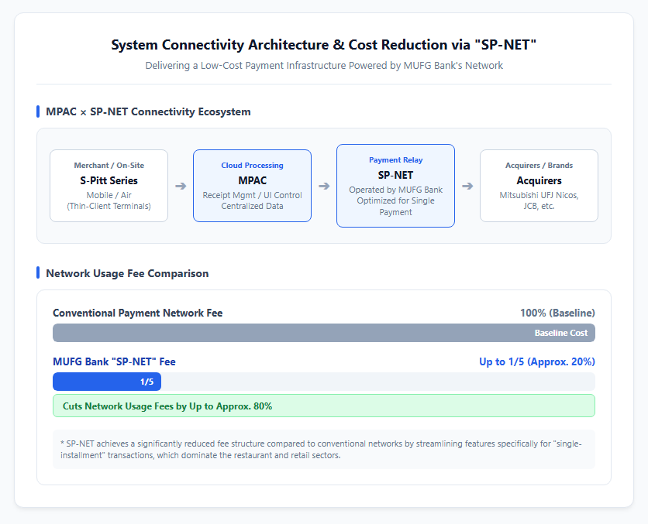Select the "S-Pitt Series" card title
The width and height of the screenshot is (648, 524).
point(109,180)
